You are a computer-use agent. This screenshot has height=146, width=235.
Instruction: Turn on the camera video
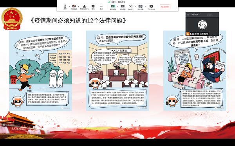(x=74, y=7)
